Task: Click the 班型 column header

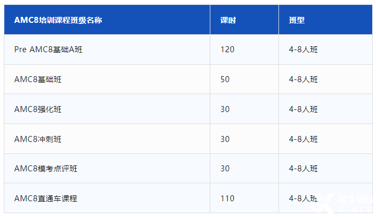Action: click(296, 20)
